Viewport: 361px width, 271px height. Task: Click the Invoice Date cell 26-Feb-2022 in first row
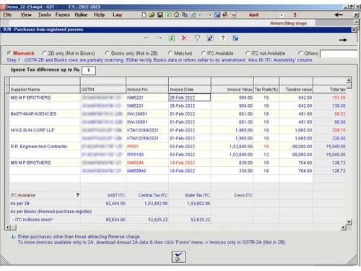pos(190,98)
